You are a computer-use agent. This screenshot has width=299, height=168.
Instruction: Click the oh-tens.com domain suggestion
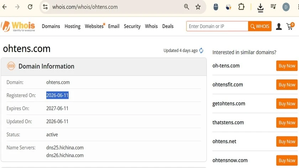point(226,66)
